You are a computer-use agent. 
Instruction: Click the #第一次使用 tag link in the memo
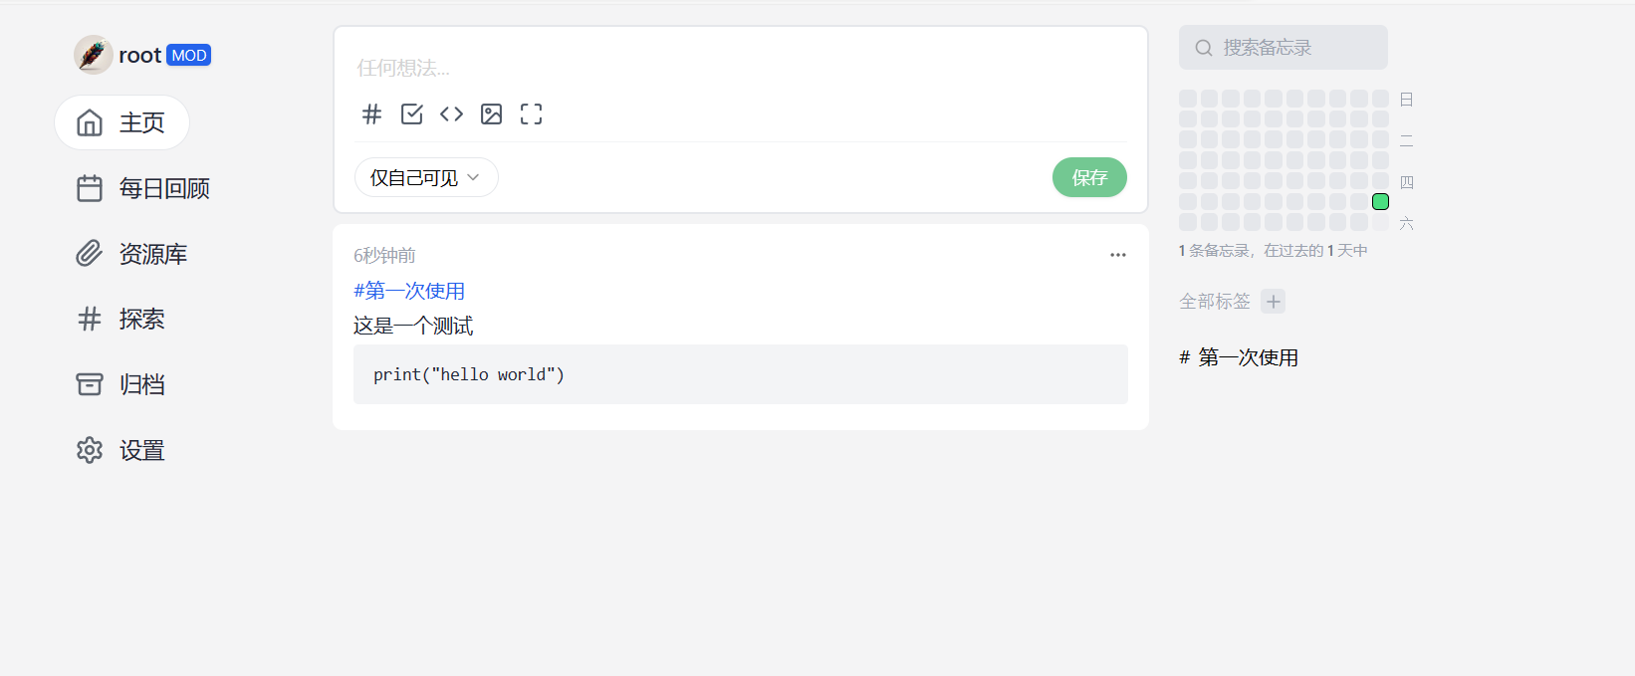[x=409, y=291]
